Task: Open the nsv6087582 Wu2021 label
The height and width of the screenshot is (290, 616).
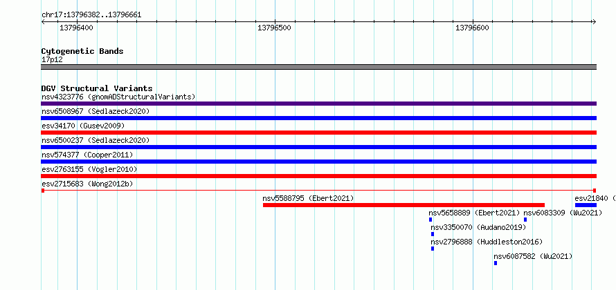Action: coord(533,256)
